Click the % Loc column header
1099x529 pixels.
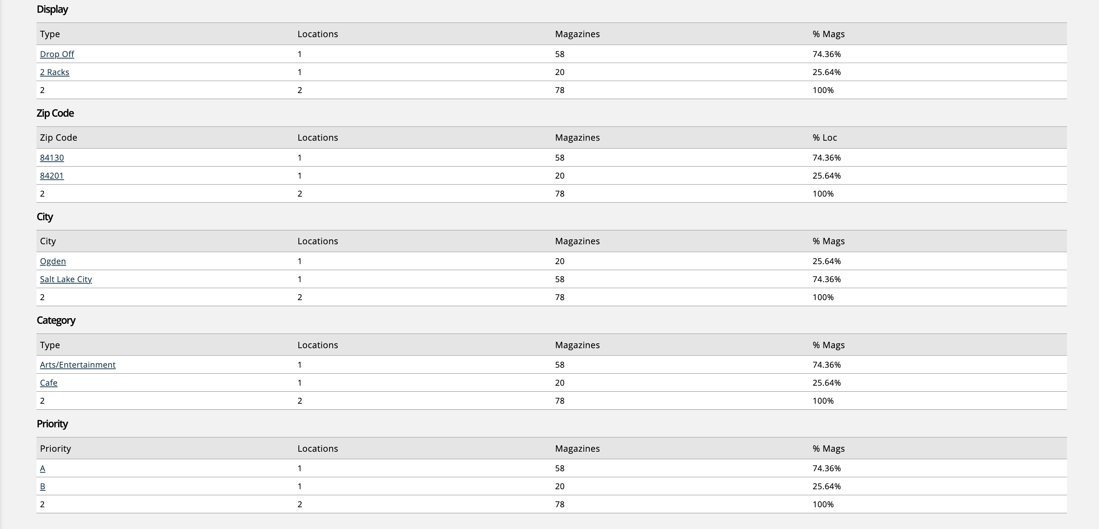(825, 137)
